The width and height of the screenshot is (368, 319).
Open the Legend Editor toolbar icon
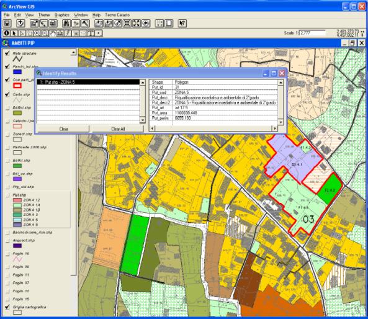click(x=43, y=23)
